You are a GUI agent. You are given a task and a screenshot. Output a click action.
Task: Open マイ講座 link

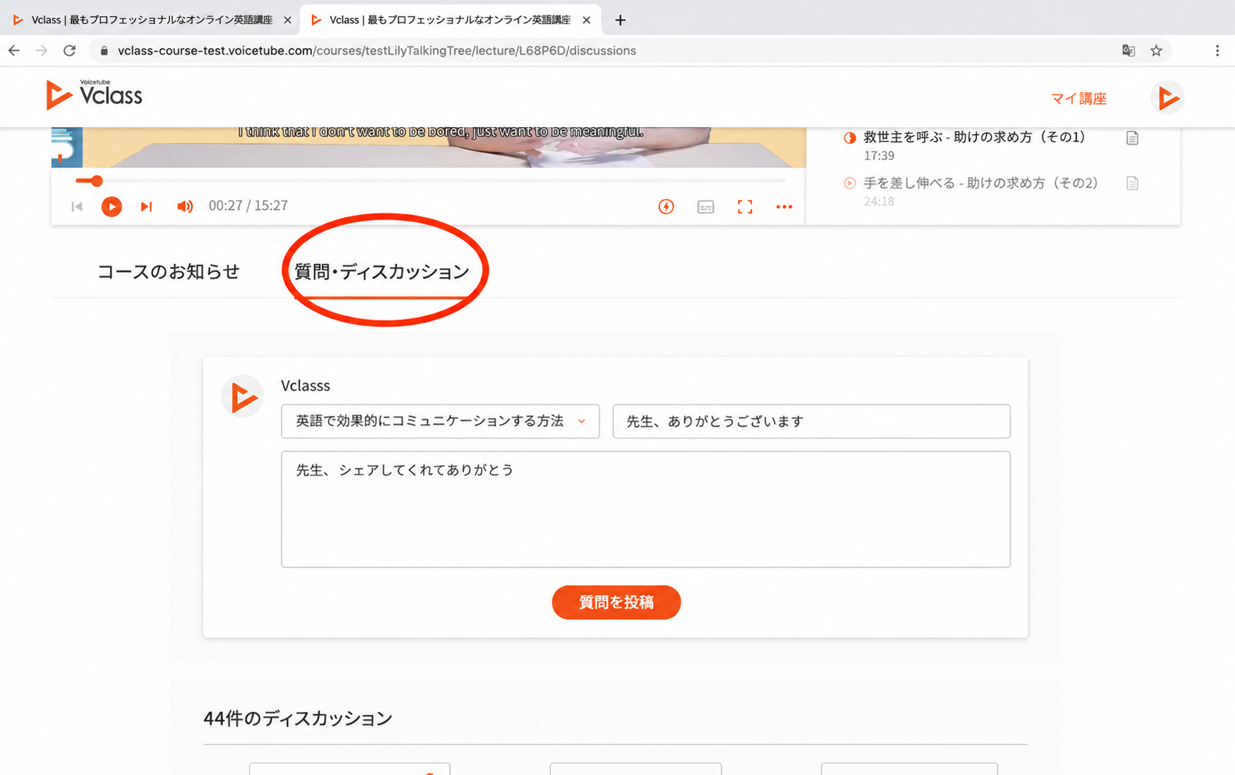(x=1079, y=98)
